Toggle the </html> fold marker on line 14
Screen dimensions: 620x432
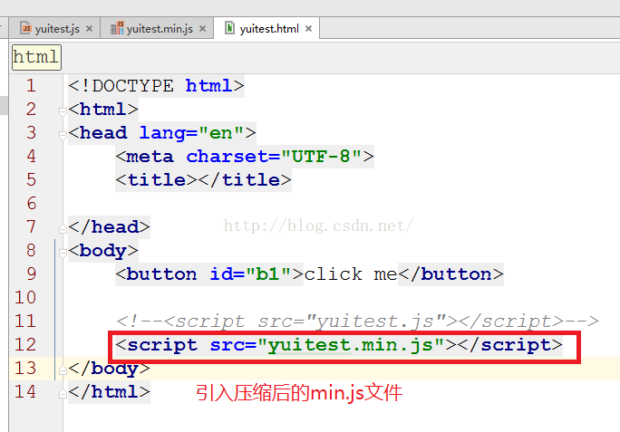point(63,394)
